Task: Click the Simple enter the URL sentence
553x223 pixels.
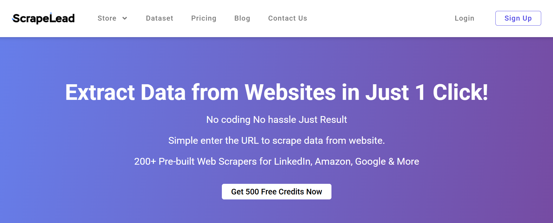Action: [x=276, y=141]
